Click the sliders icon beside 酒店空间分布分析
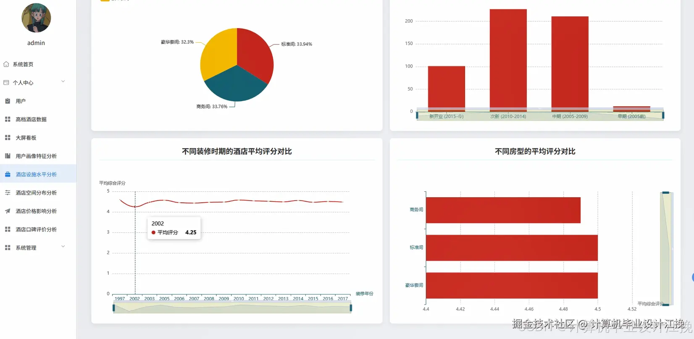Viewport: 694px width, 339px height. click(x=8, y=193)
